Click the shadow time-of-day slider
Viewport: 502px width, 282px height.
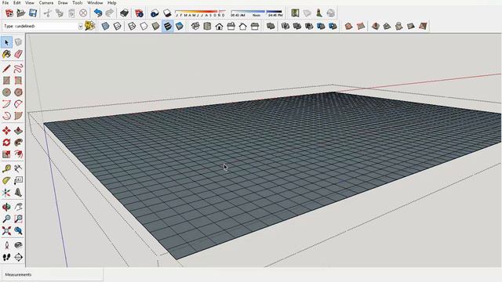tap(256, 13)
